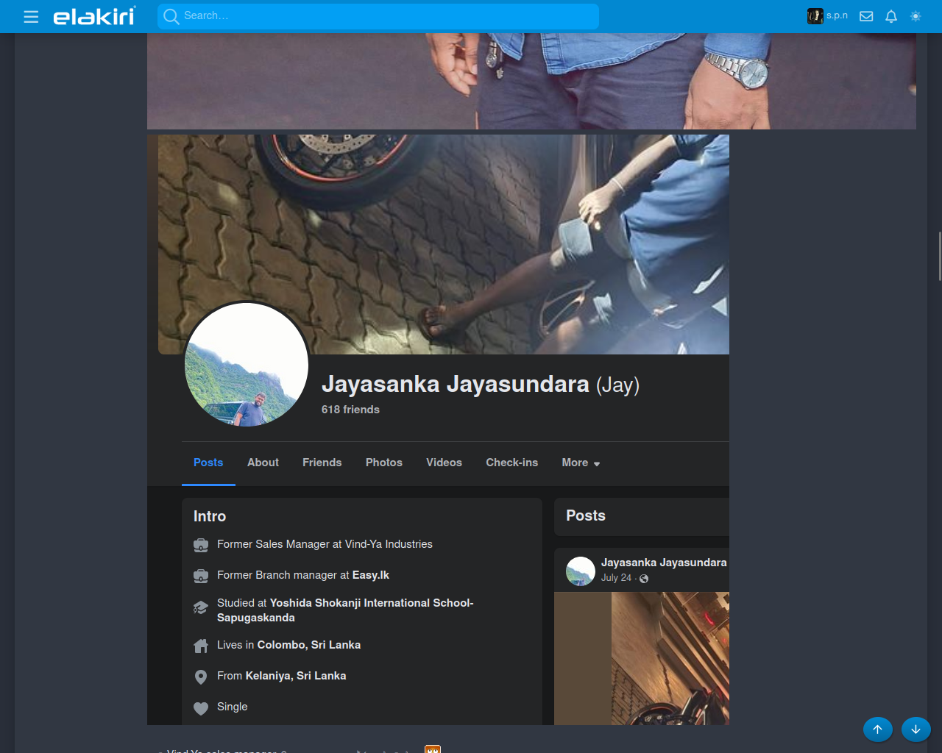Switch to the About tab

[263, 463]
